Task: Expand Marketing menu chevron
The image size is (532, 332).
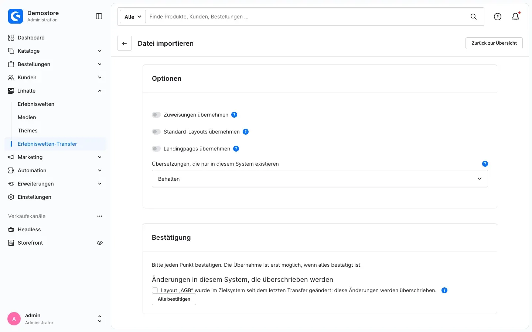Action: tap(100, 157)
